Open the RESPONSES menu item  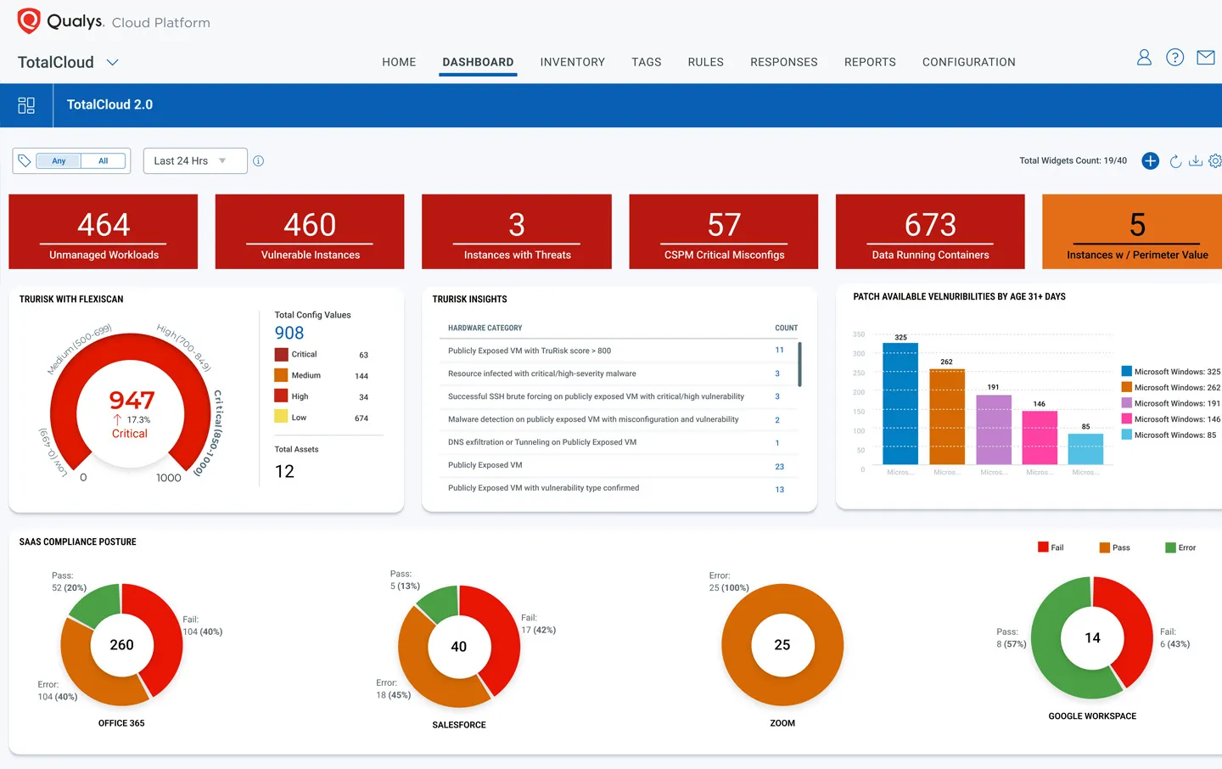(783, 61)
